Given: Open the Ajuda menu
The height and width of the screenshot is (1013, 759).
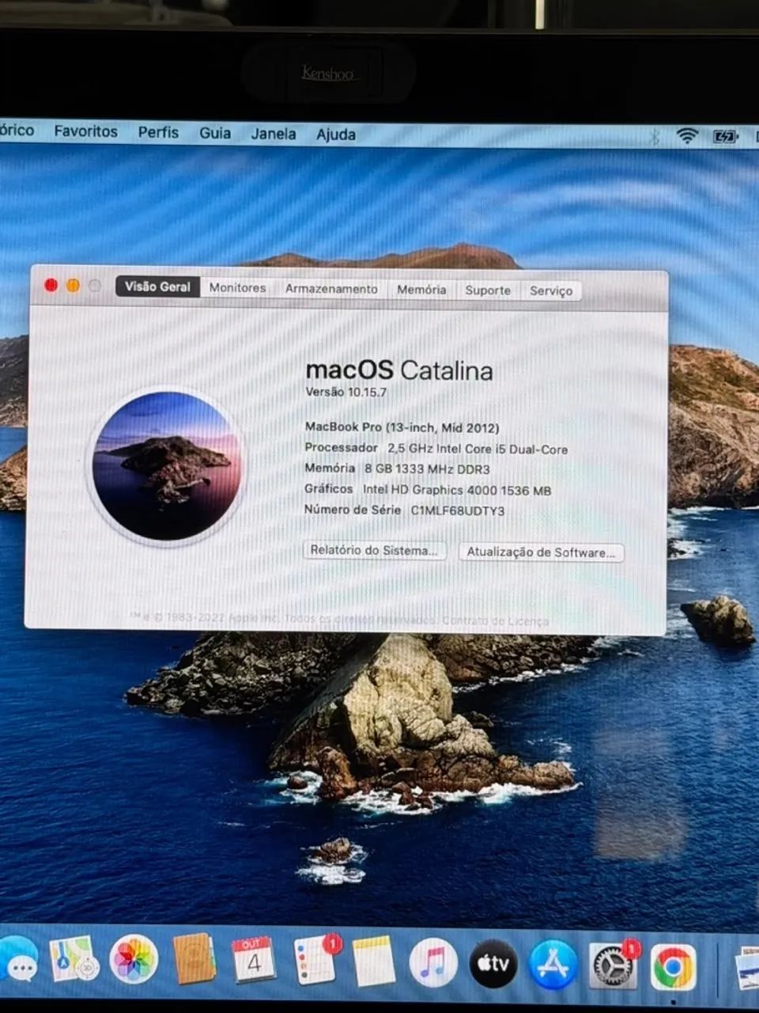Looking at the screenshot, I should pyautogui.click(x=336, y=135).
